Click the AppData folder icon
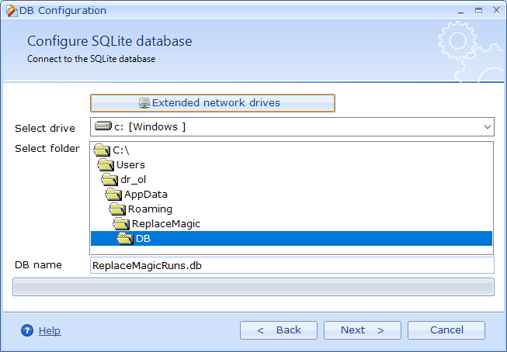 click(113, 194)
